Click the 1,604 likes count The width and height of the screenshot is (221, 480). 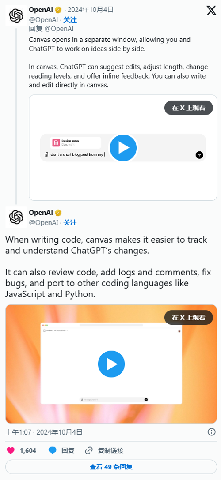(28, 450)
